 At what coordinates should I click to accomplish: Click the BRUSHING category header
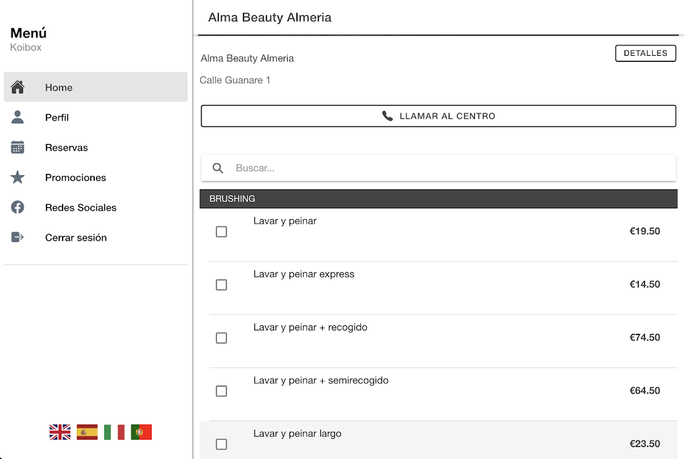coord(438,199)
